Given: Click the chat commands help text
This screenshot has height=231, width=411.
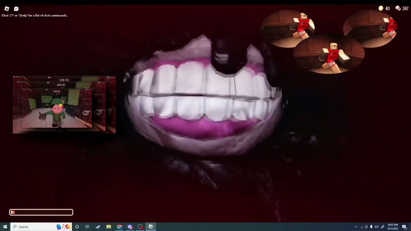Looking at the screenshot, I should [35, 15].
